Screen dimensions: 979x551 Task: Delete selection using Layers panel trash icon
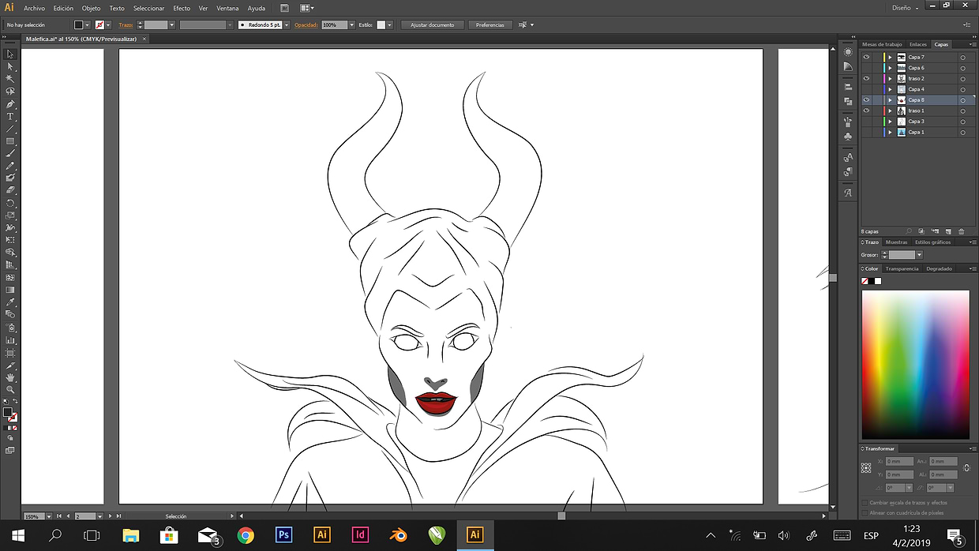[961, 231]
